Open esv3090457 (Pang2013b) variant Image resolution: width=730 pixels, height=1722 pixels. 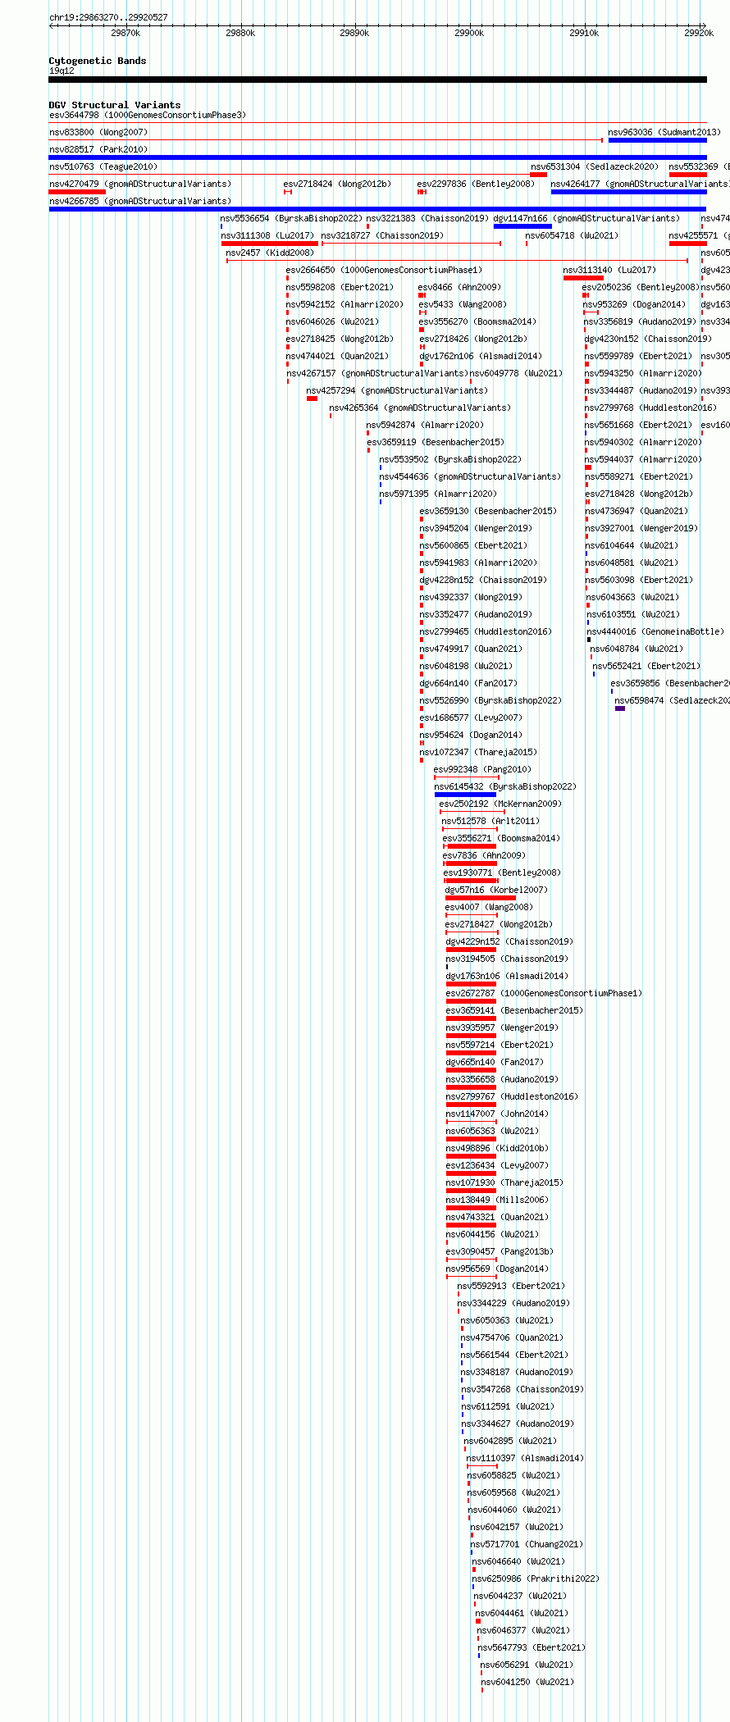(x=500, y=1251)
